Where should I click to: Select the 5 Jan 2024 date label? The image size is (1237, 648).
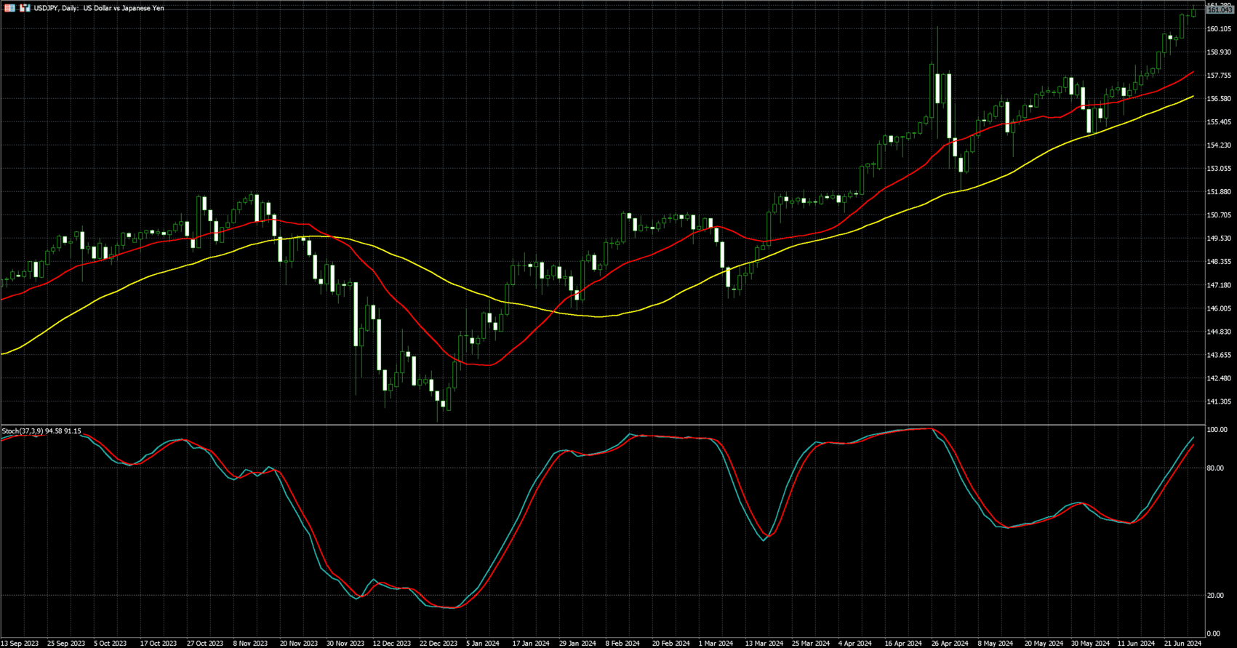[x=483, y=644]
